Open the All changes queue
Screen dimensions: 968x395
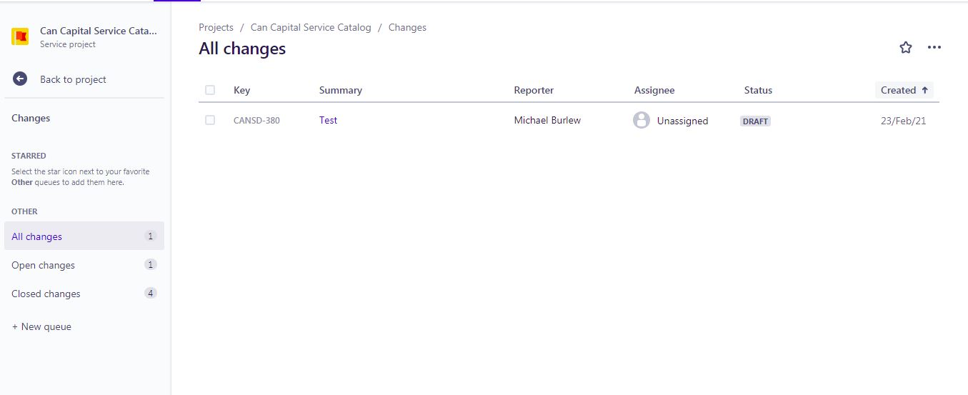coord(84,236)
